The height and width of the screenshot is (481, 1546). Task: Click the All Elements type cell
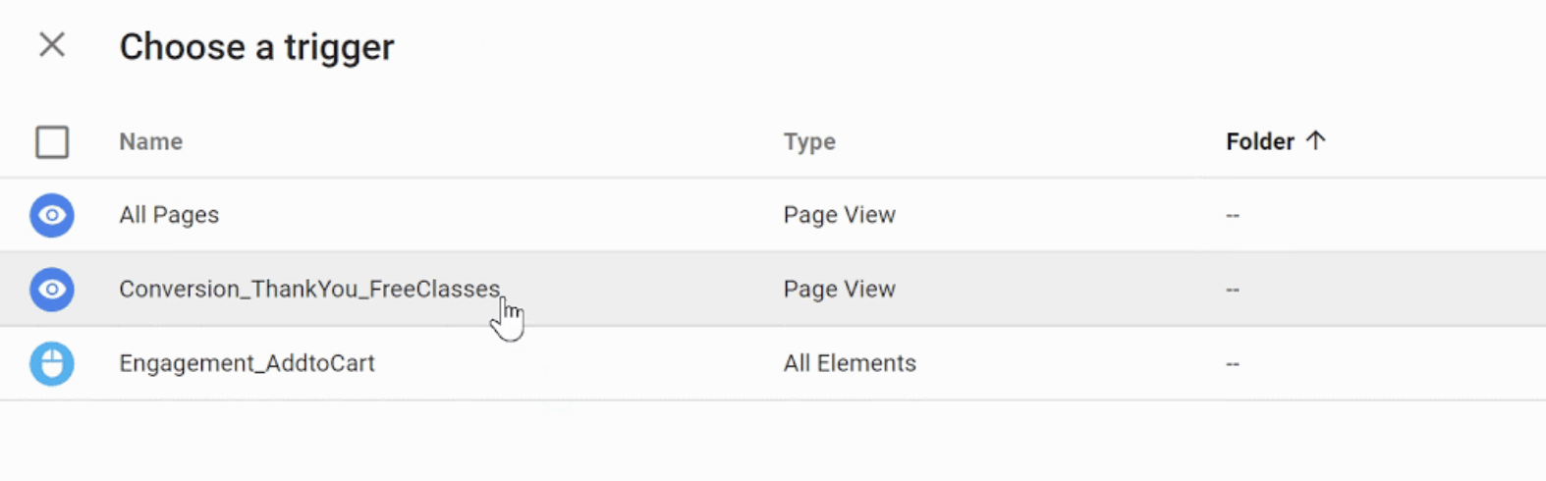click(850, 364)
